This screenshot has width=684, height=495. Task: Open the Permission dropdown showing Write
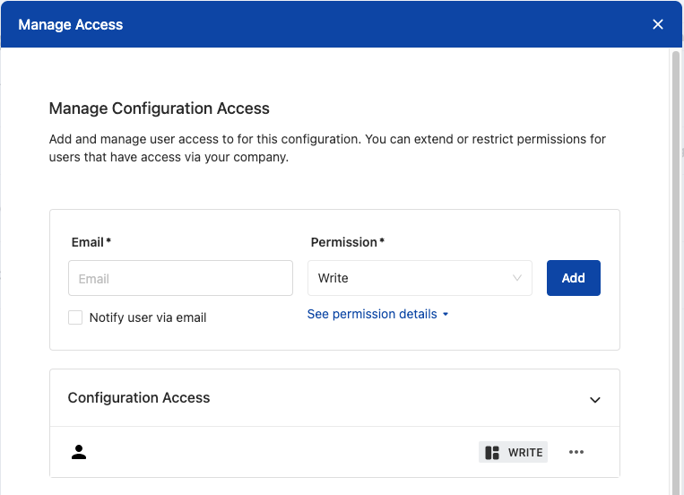[420, 278]
